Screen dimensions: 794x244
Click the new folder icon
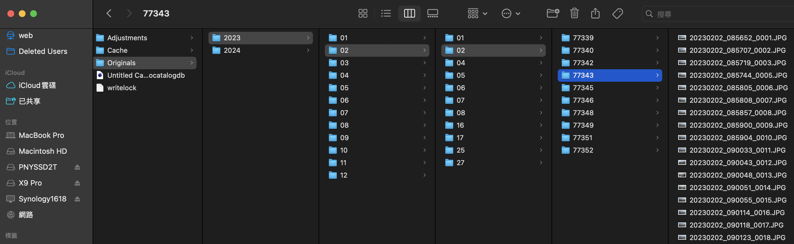[x=553, y=14]
